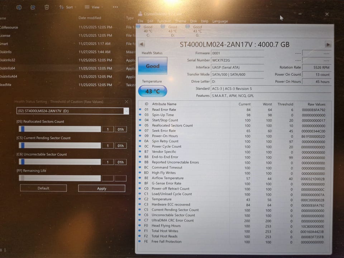Viewport: 344px width, 258px height.
Task: Select the Read Error Rate attribute row
Action: click(234, 110)
